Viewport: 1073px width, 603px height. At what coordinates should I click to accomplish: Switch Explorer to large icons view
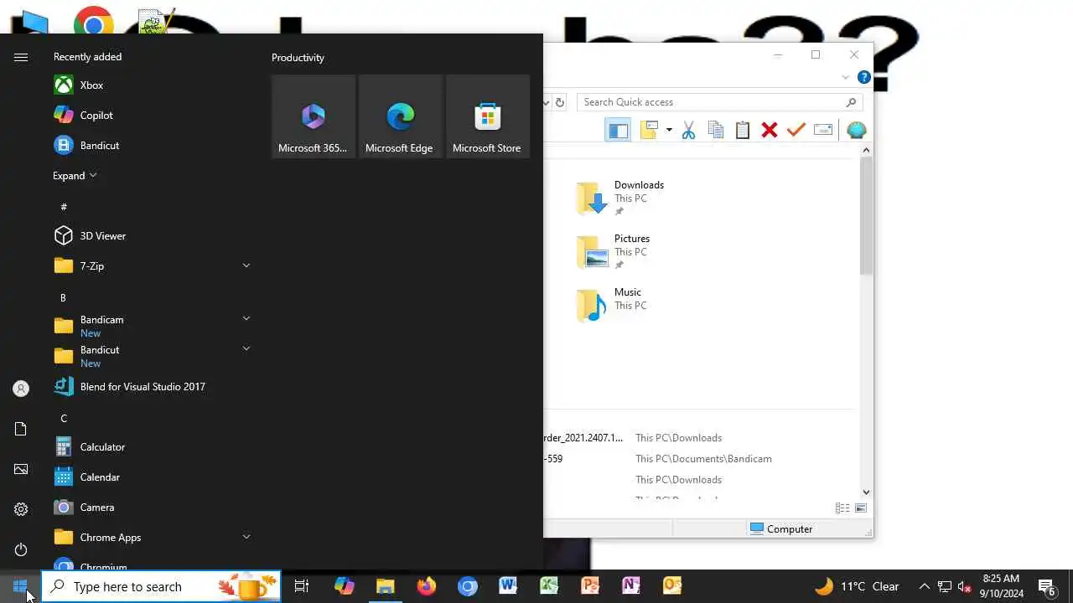tap(860, 508)
